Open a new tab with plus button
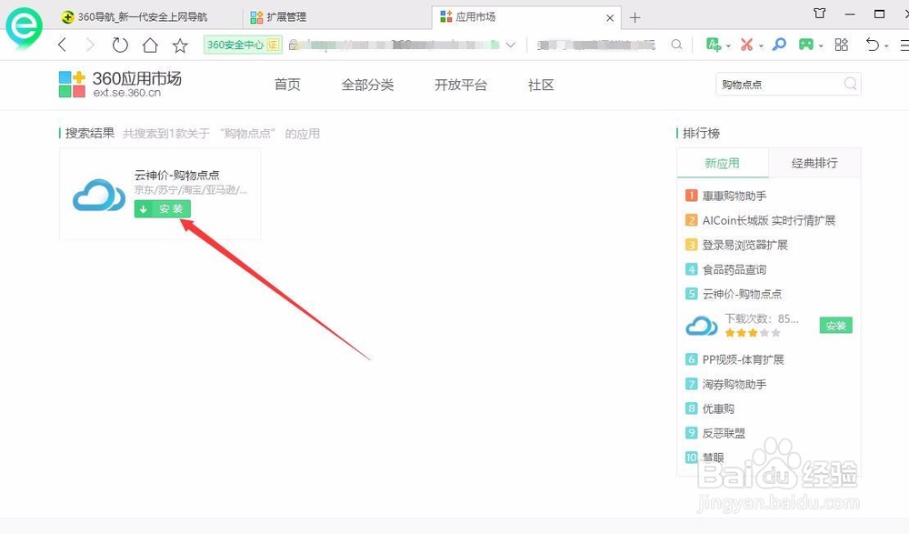909x534 pixels. (x=634, y=18)
